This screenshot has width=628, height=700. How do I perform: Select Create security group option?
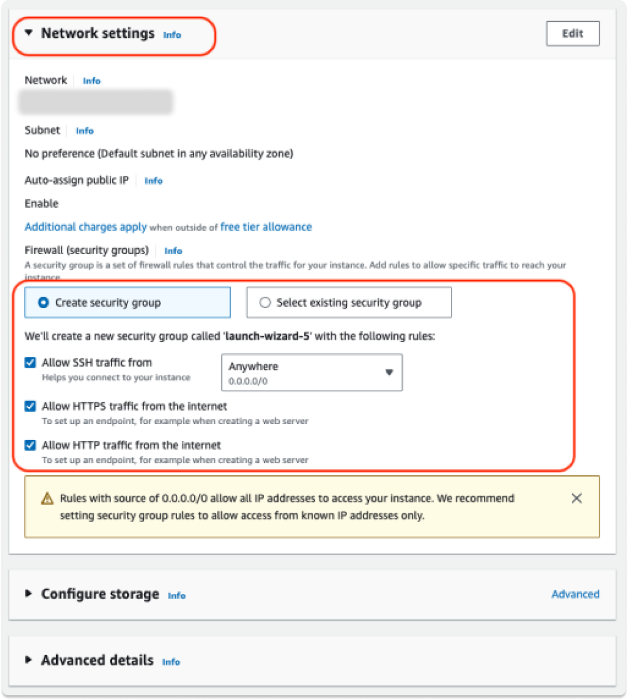click(x=43, y=303)
